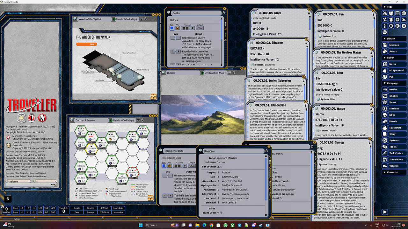Toggle visibility on the Battles table Vis control
The width and height of the screenshot is (408, 229).
[x=178, y=28]
